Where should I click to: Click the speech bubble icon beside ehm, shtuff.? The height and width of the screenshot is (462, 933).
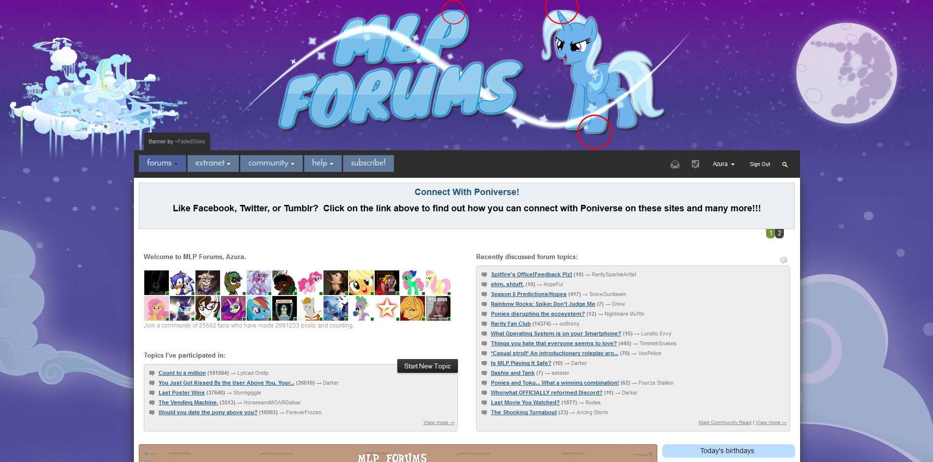tap(484, 285)
